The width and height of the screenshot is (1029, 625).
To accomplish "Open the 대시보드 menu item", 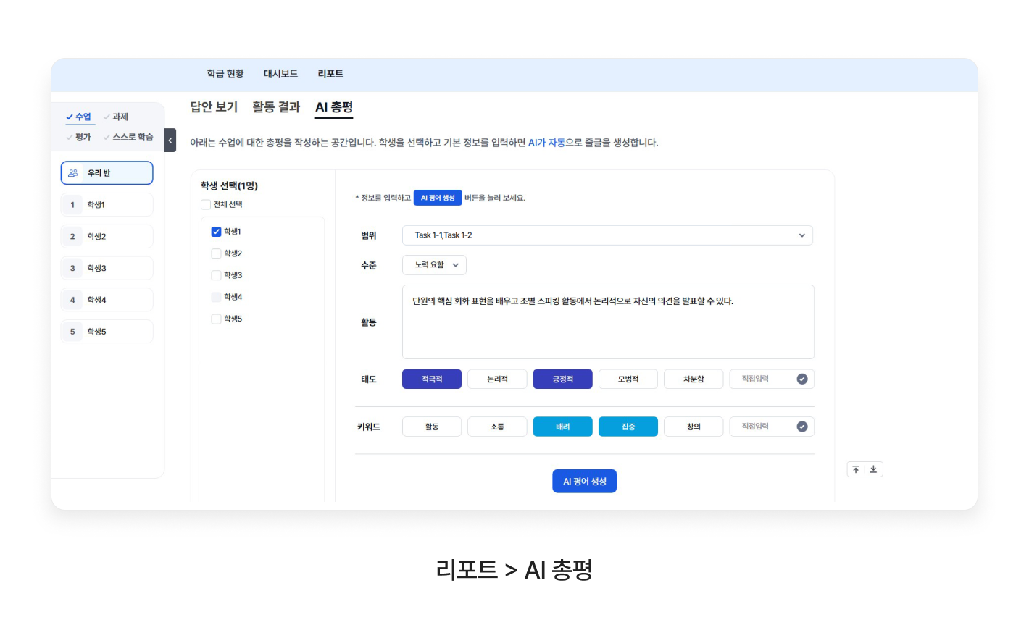I will coord(280,74).
